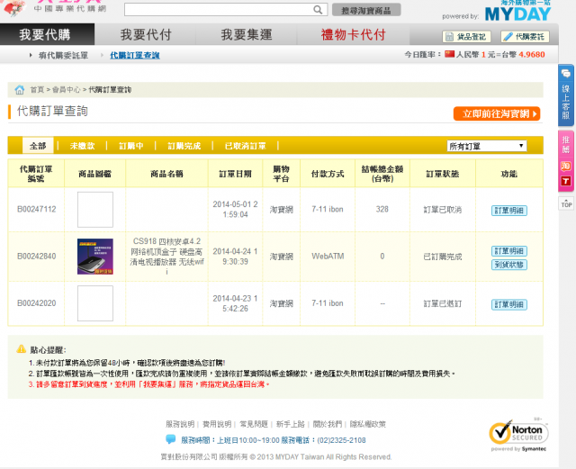
Task: Switch to the 訂購完成 filter tab
Action: pyautogui.click(x=184, y=146)
